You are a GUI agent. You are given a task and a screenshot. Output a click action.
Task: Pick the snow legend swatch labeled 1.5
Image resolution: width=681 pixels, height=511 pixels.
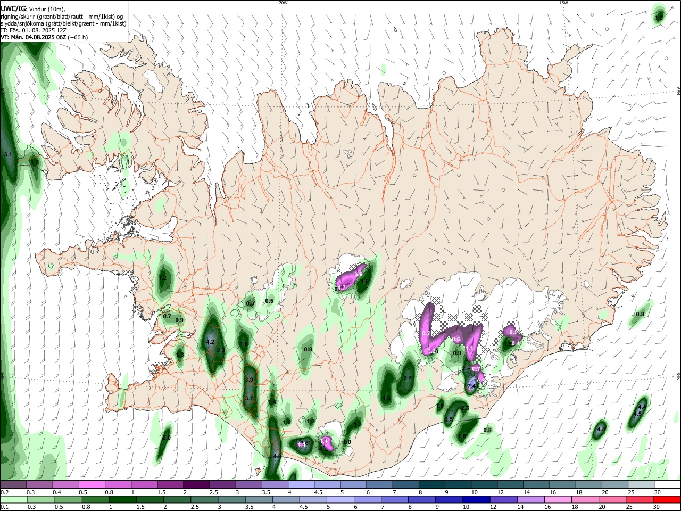[170, 485]
